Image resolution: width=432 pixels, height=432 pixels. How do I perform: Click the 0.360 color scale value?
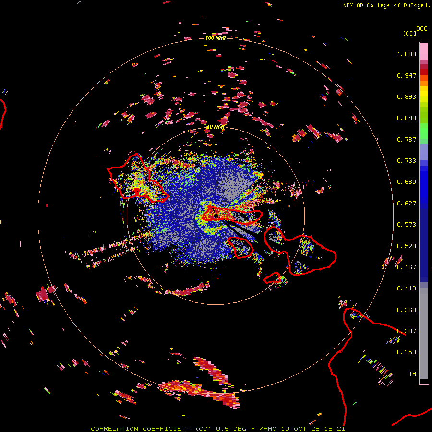click(x=407, y=310)
